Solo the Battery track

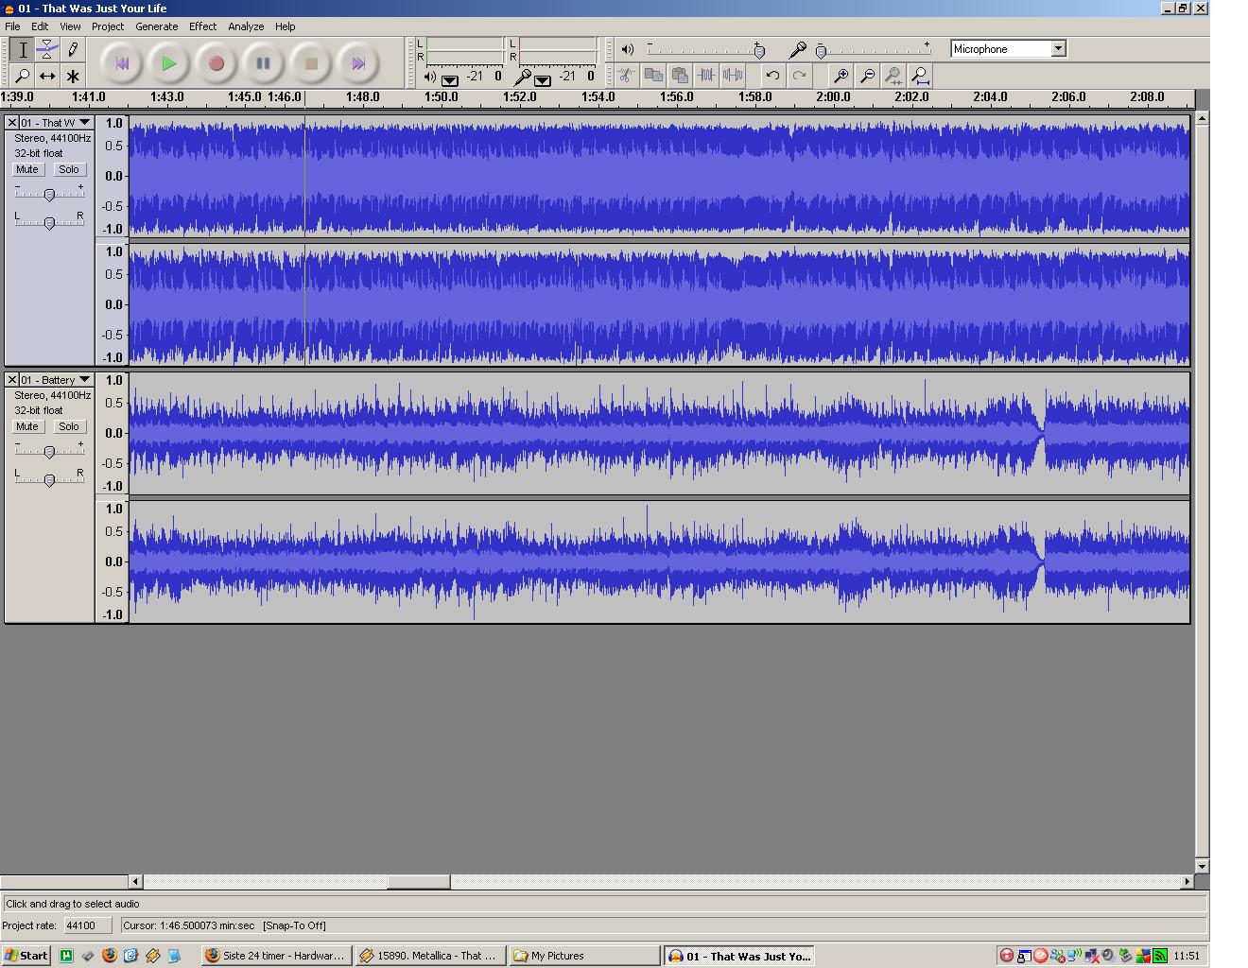tap(68, 426)
